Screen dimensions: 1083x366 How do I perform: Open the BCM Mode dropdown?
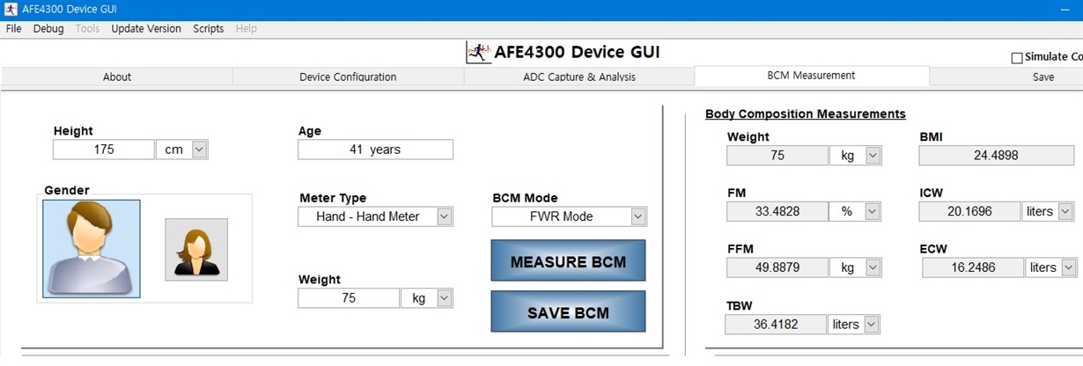pyautogui.click(x=569, y=216)
